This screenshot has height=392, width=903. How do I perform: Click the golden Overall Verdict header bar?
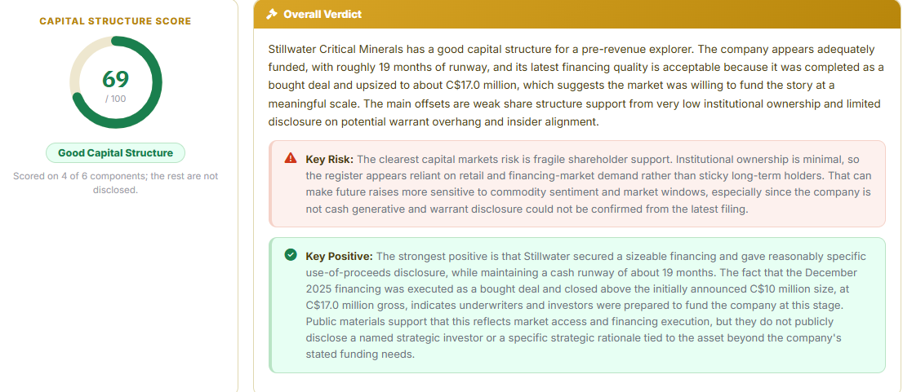(x=578, y=15)
